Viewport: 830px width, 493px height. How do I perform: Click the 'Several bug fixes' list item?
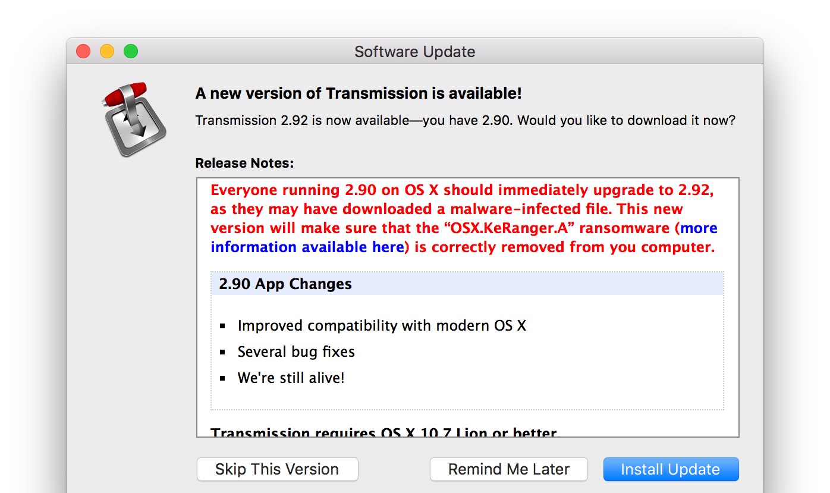coord(296,352)
